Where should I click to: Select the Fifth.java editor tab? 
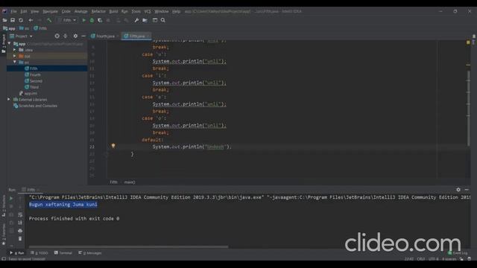coord(136,36)
